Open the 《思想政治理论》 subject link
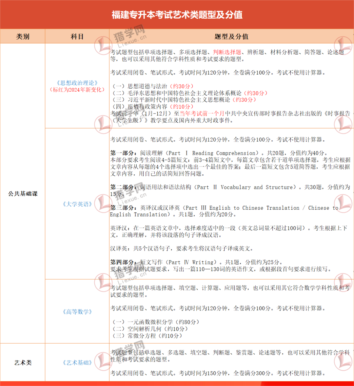The image size is (354, 386). (x=77, y=83)
